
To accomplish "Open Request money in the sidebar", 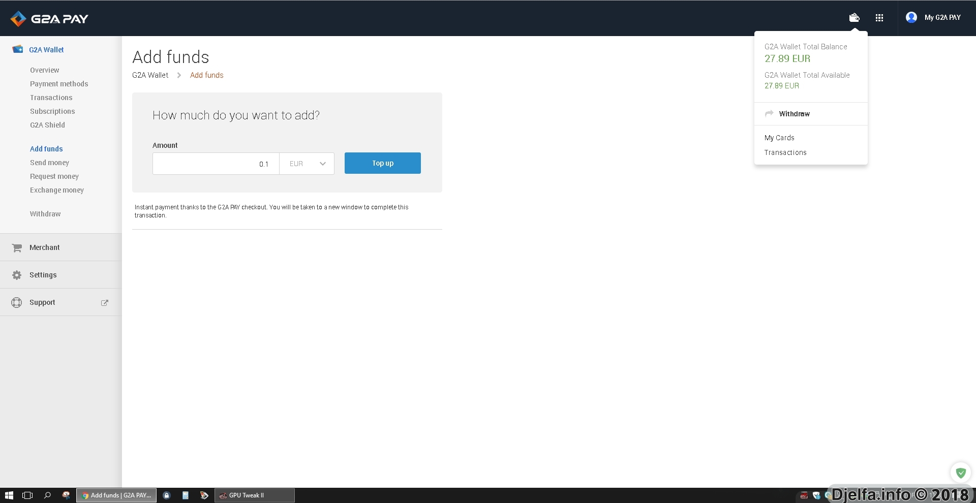I will coord(54,176).
